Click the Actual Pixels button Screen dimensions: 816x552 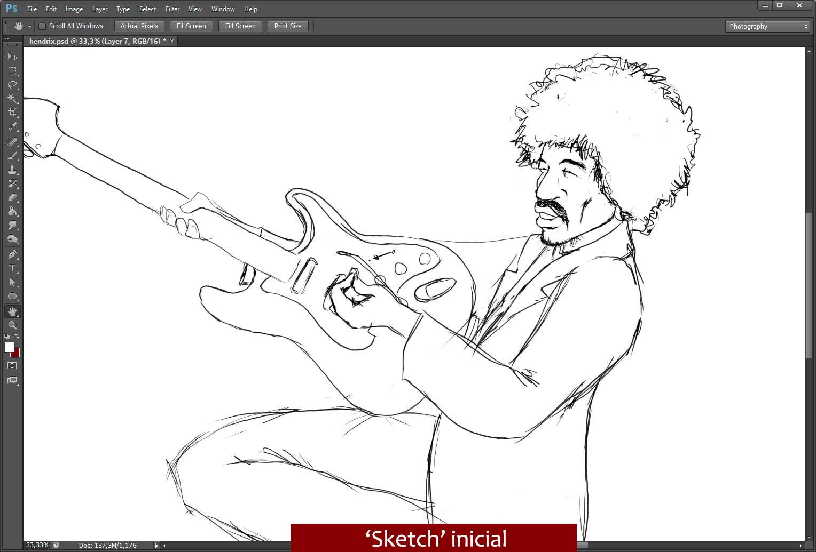(x=139, y=26)
